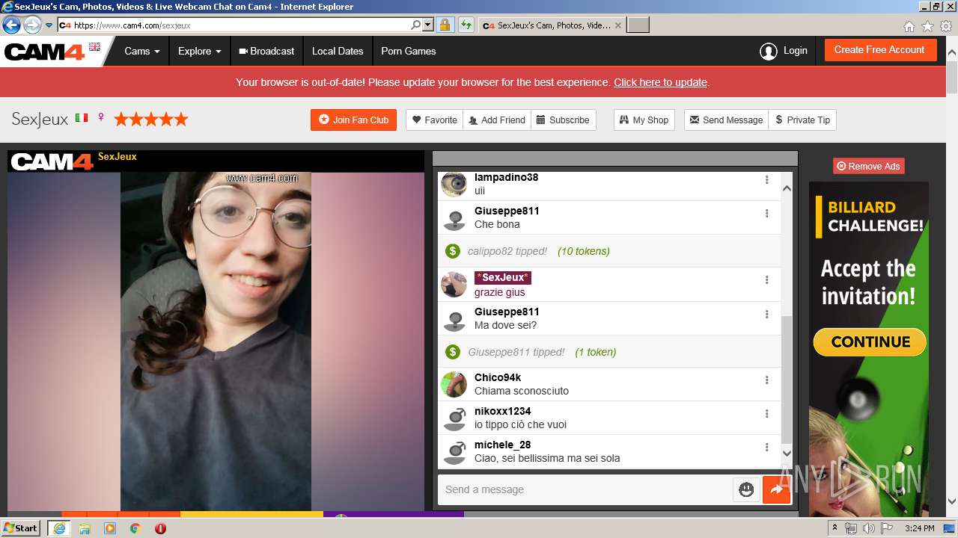The height and width of the screenshot is (538, 958).
Task: Click the Start button
Action: coord(21,528)
